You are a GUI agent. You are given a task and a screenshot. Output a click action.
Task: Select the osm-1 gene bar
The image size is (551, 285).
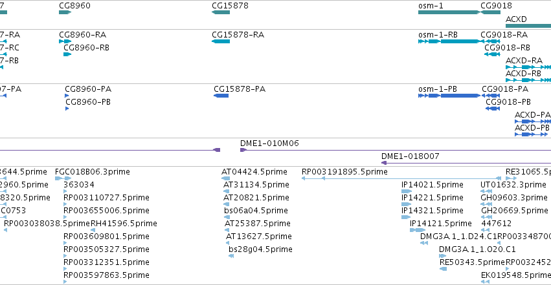[x=449, y=12]
